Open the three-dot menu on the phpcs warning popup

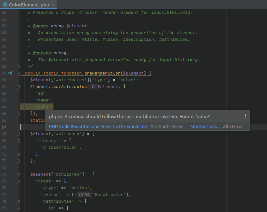(245, 116)
